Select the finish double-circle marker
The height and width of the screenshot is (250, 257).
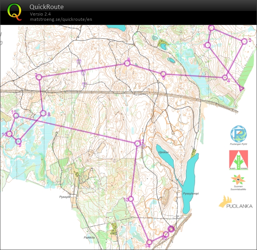click(171, 229)
